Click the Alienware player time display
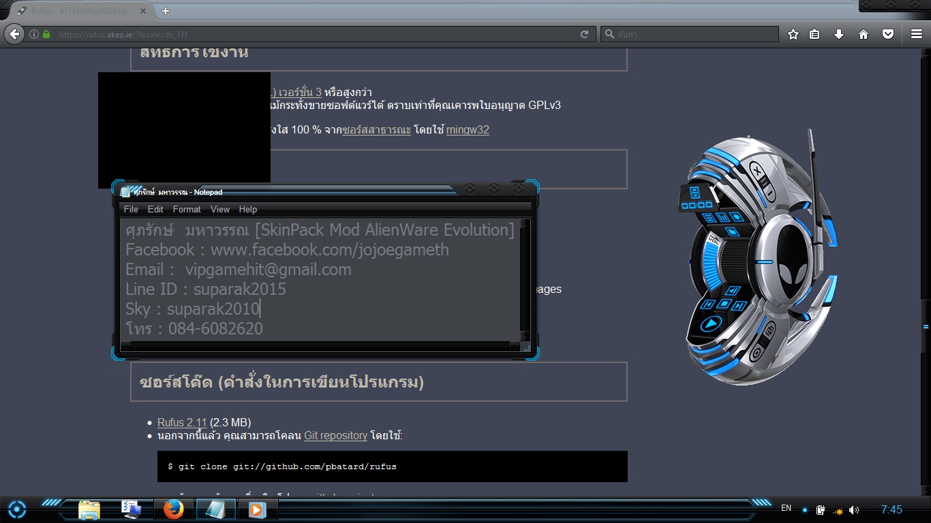 [697, 204]
